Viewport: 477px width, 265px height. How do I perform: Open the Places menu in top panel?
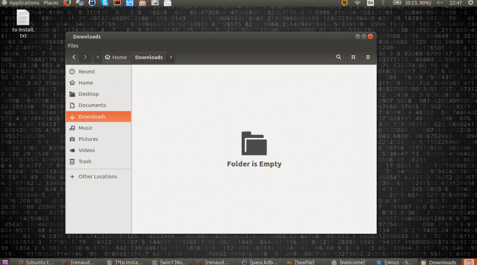pos(51,3)
